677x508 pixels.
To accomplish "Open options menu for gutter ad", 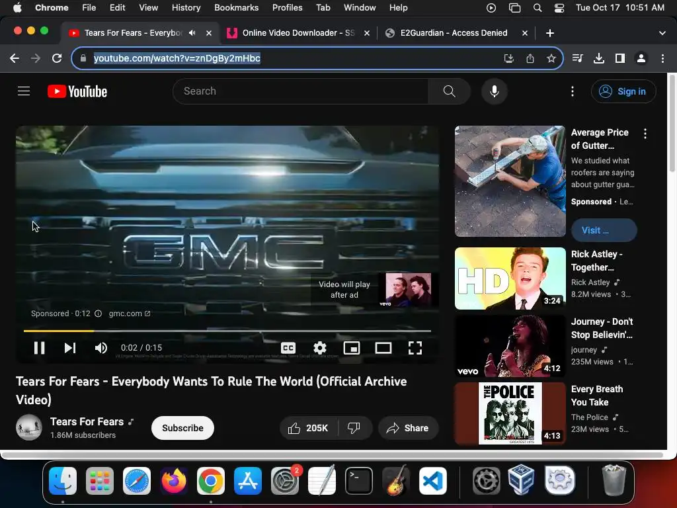I will [x=645, y=134].
